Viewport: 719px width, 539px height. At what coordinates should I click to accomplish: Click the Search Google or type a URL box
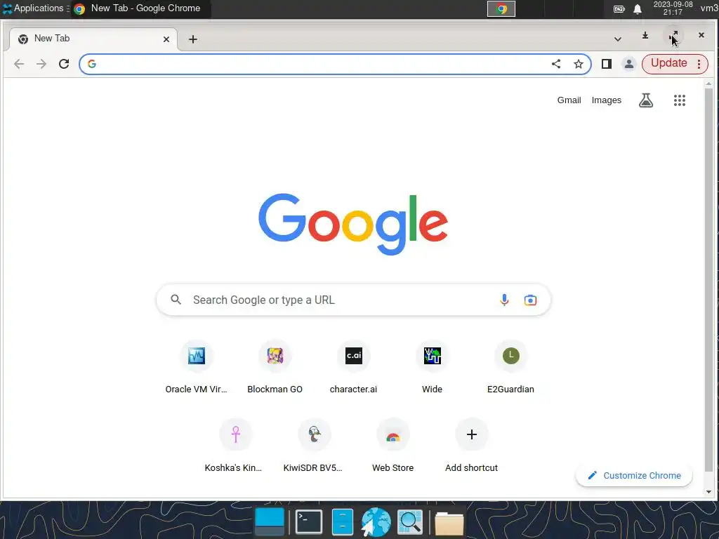[x=353, y=300]
